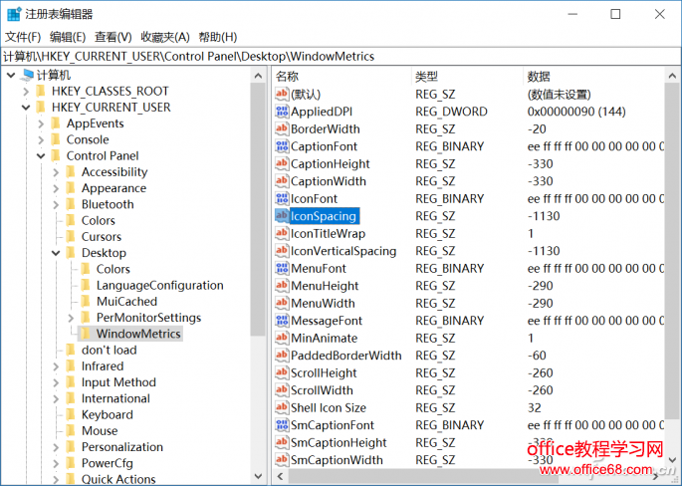Expand the HKEY_CLASSES_ROOT tree node
This screenshot has width=682, height=486.
[x=25, y=92]
